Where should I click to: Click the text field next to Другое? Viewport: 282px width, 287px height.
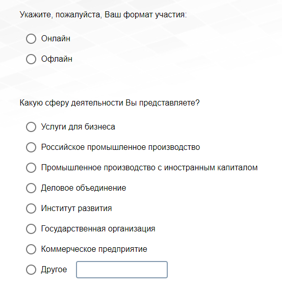coord(122,270)
